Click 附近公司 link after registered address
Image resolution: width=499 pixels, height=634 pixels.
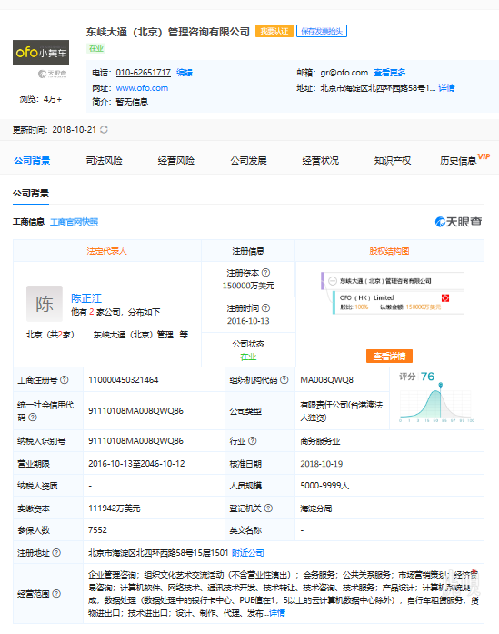(247, 553)
